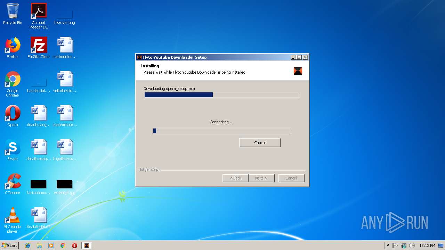Minimize the Flvto setup window

293,57
